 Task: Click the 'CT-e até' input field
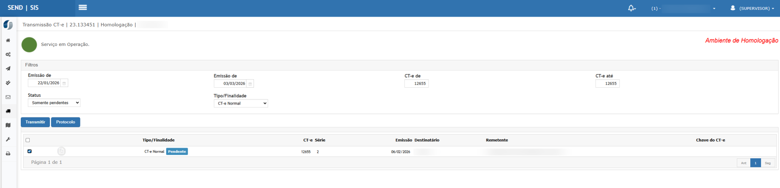[607, 84]
